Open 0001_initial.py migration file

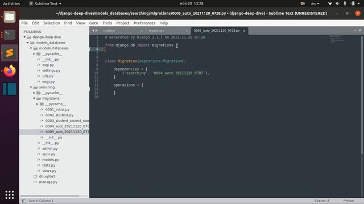coord(57,109)
